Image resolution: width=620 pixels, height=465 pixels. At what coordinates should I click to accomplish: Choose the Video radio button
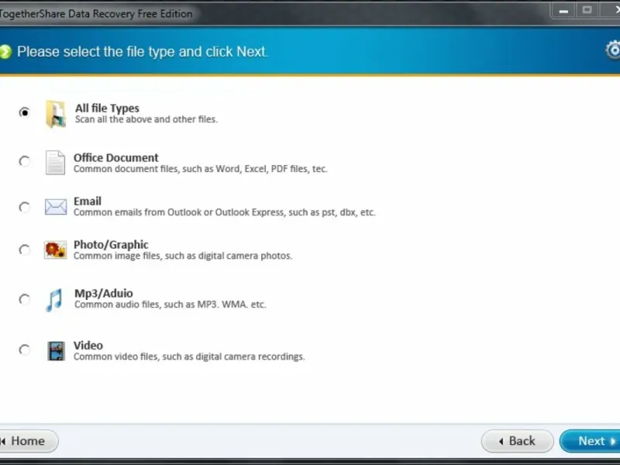click(x=24, y=350)
